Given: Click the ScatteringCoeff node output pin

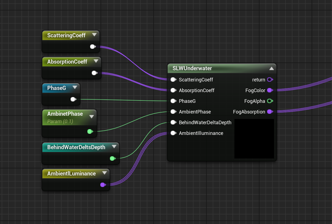Looking at the screenshot, I should click(93, 47).
